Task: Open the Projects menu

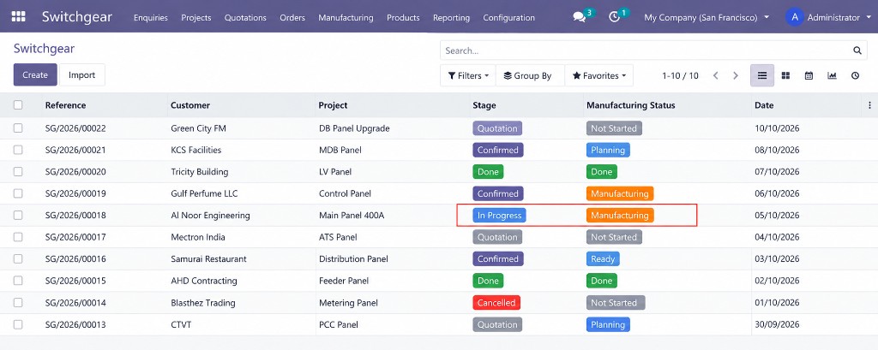Action: point(196,17)
